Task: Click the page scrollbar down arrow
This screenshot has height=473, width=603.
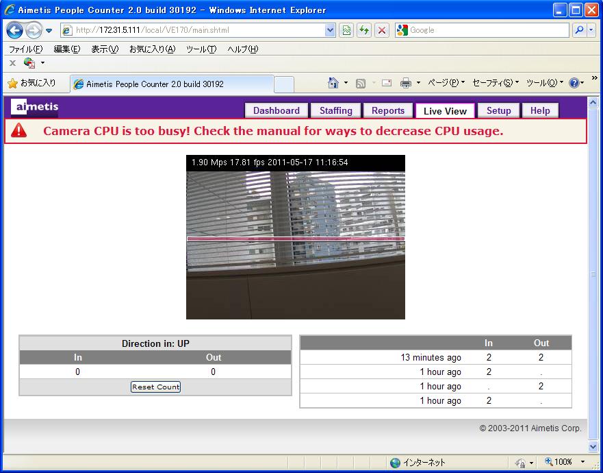Action: [x=593, y=446]
